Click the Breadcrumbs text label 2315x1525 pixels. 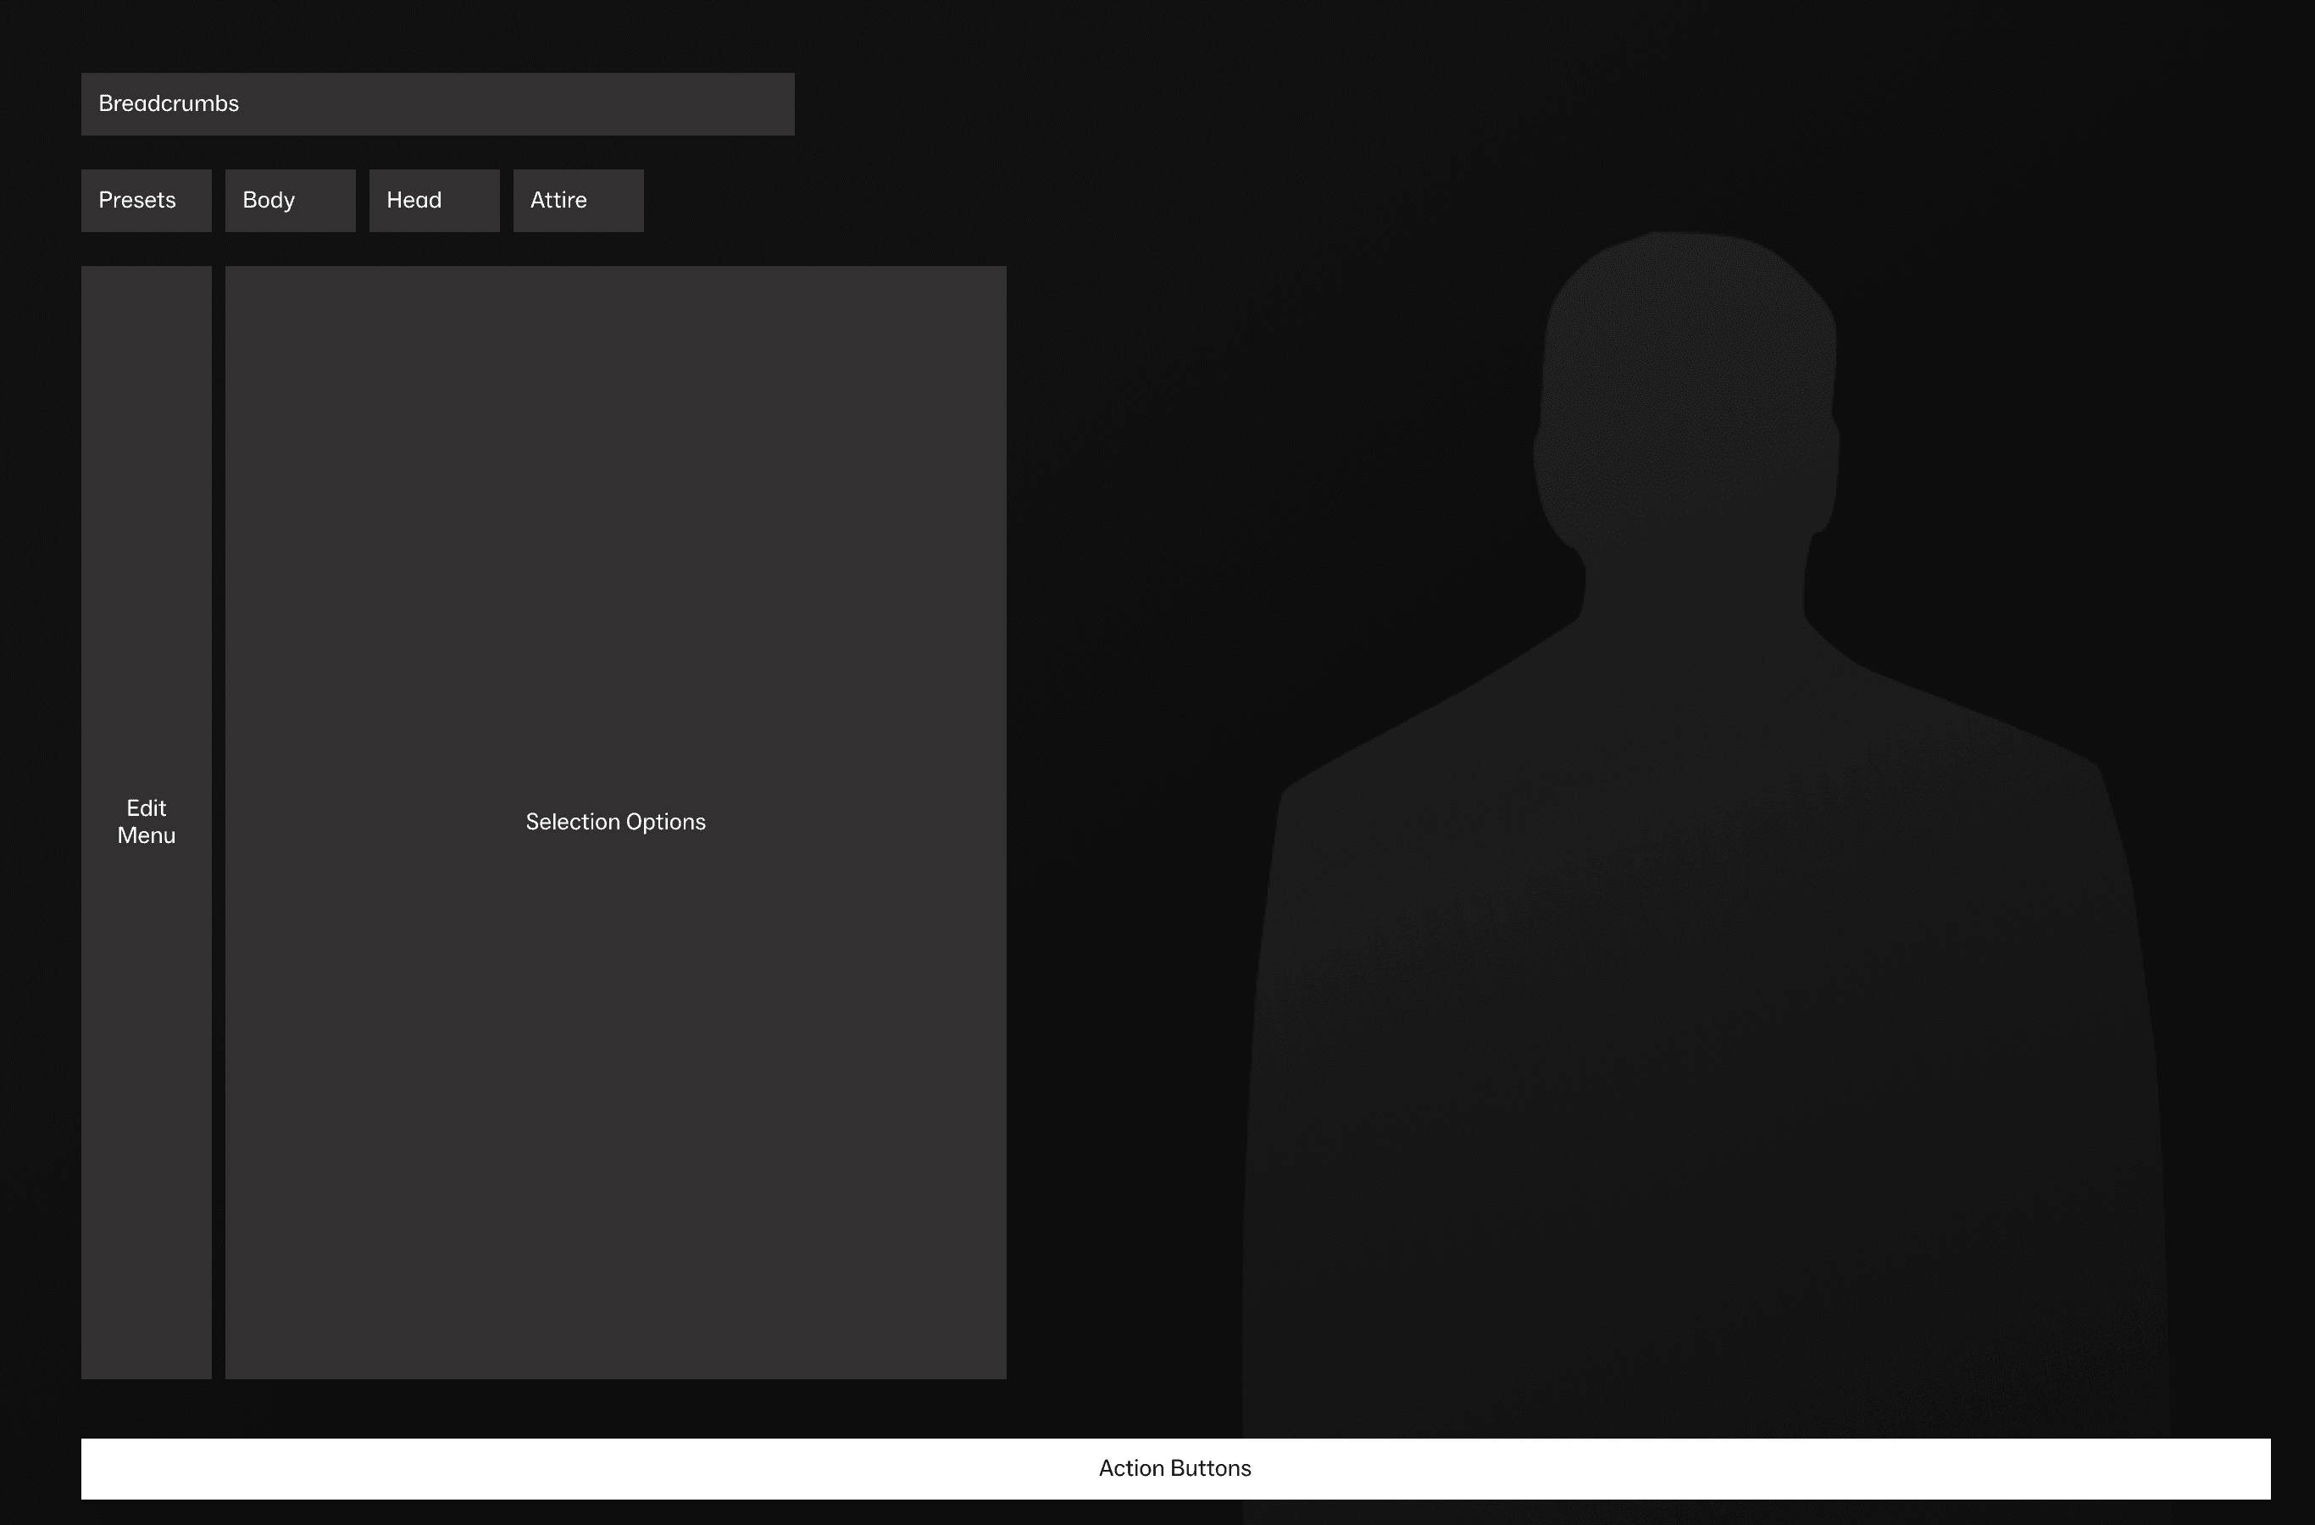coord(169,104)
